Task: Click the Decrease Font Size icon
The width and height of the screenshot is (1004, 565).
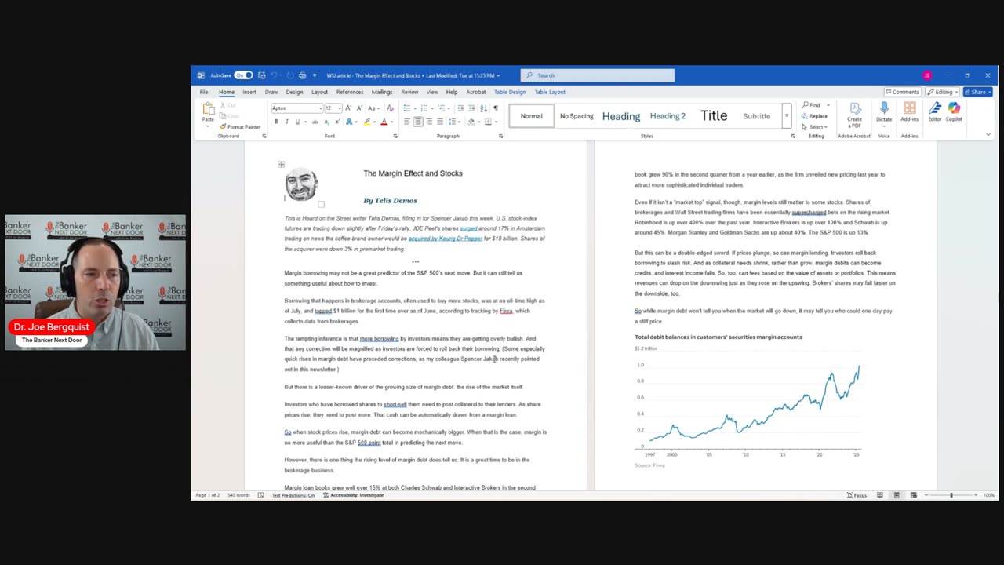Action: pyautogui.click(x=359, y=108)
